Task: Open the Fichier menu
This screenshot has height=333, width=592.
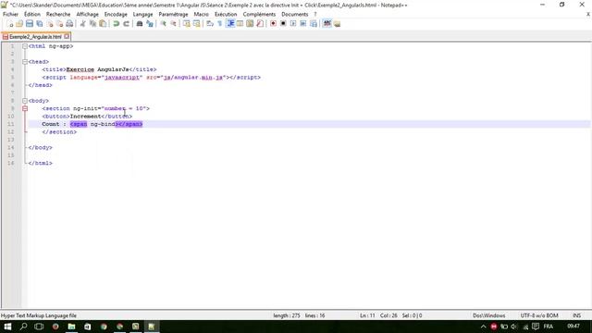Action: coord(10,14)
